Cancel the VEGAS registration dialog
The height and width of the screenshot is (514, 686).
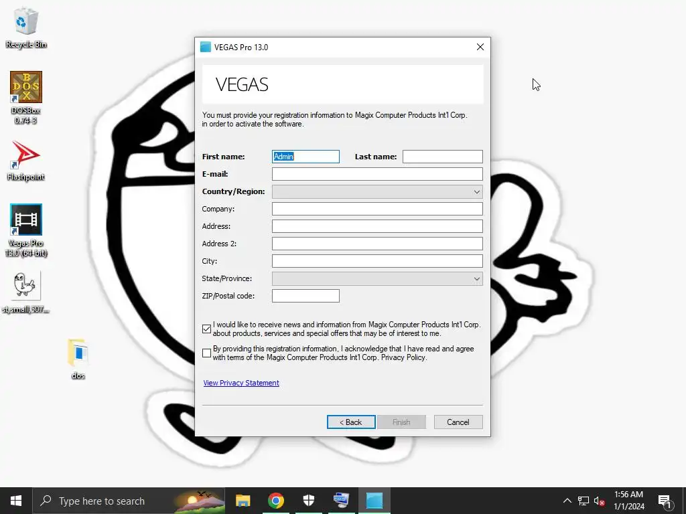pyautogui.click(x=458, y=422)
